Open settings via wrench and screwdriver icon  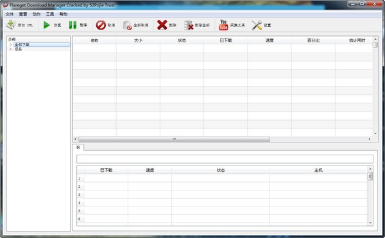tap(257, 25)
